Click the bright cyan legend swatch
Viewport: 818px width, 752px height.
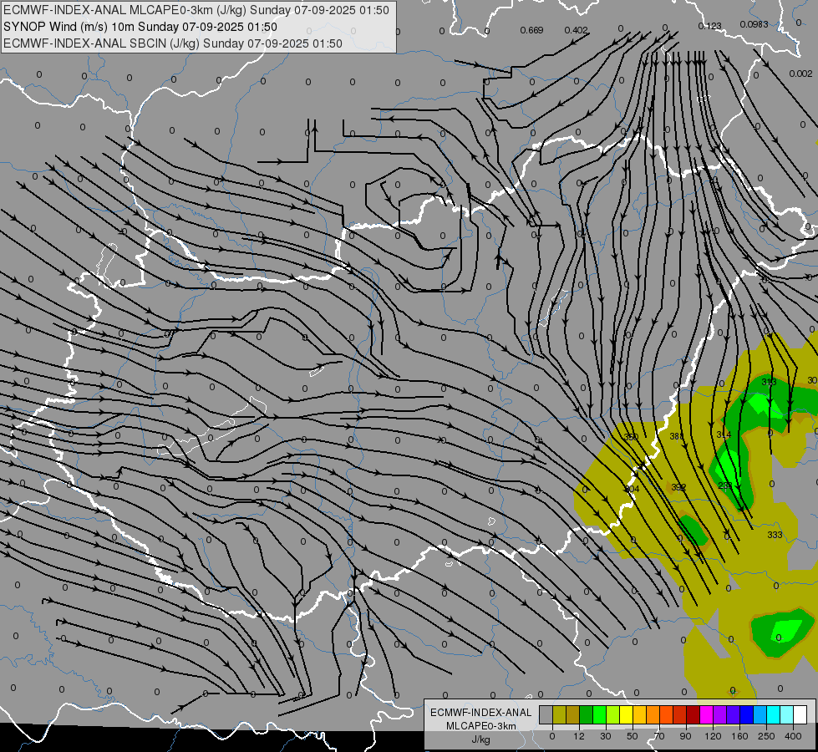tap(773, 714)
